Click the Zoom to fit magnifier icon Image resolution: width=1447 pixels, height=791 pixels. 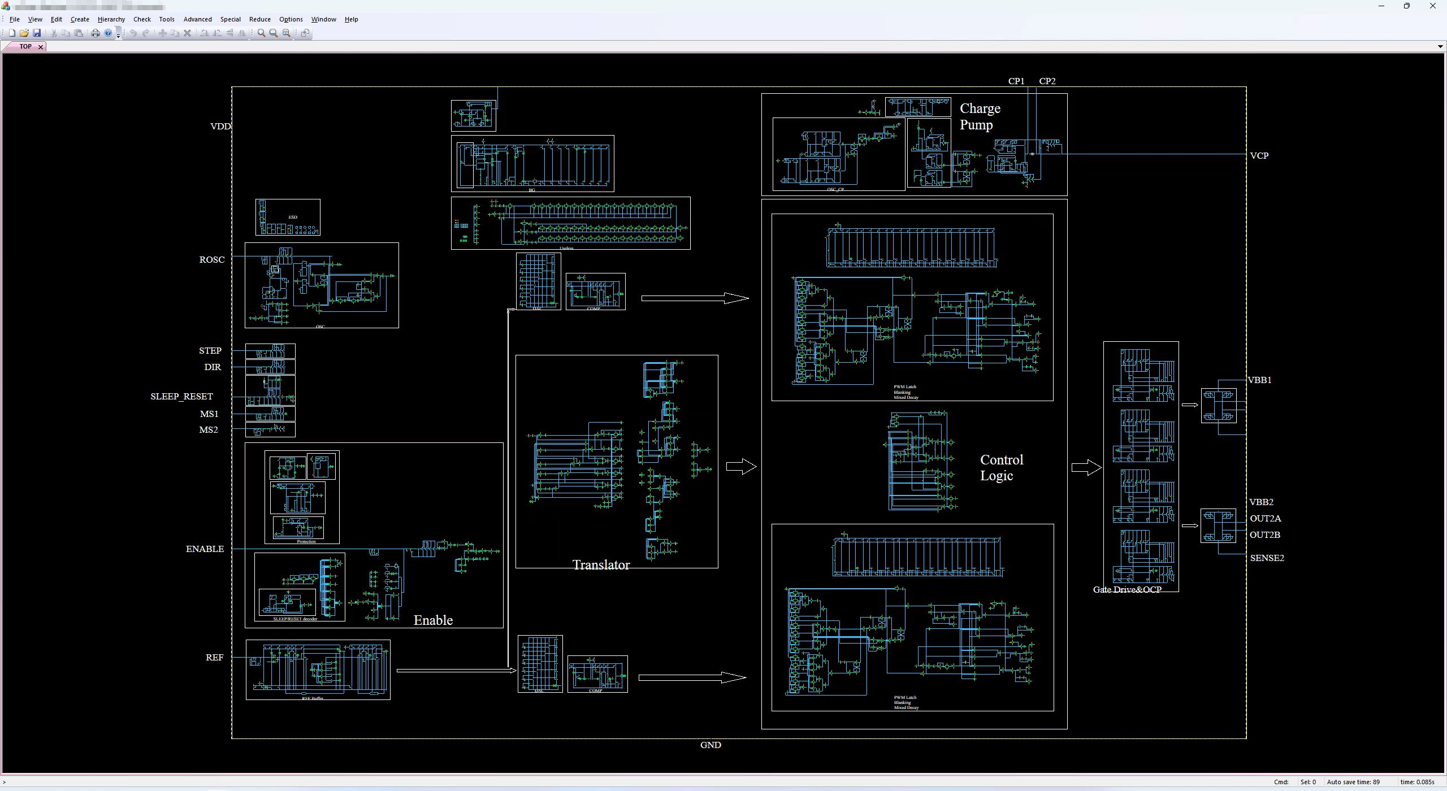[287, 33]
